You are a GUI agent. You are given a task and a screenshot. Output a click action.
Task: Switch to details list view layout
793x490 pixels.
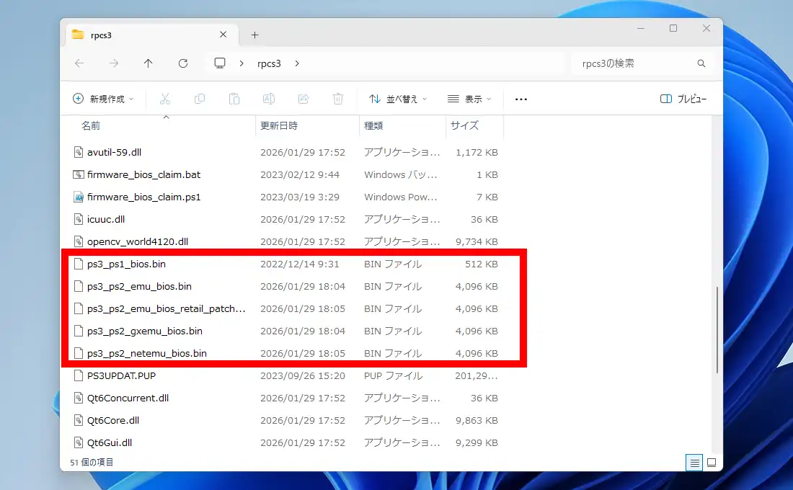[x=694, y=462]
